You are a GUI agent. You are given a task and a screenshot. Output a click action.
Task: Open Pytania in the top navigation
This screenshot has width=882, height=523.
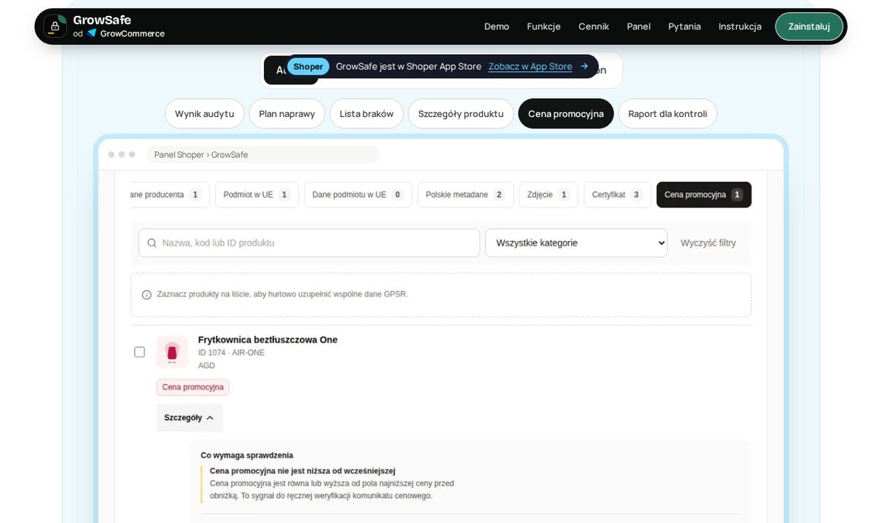684,27
